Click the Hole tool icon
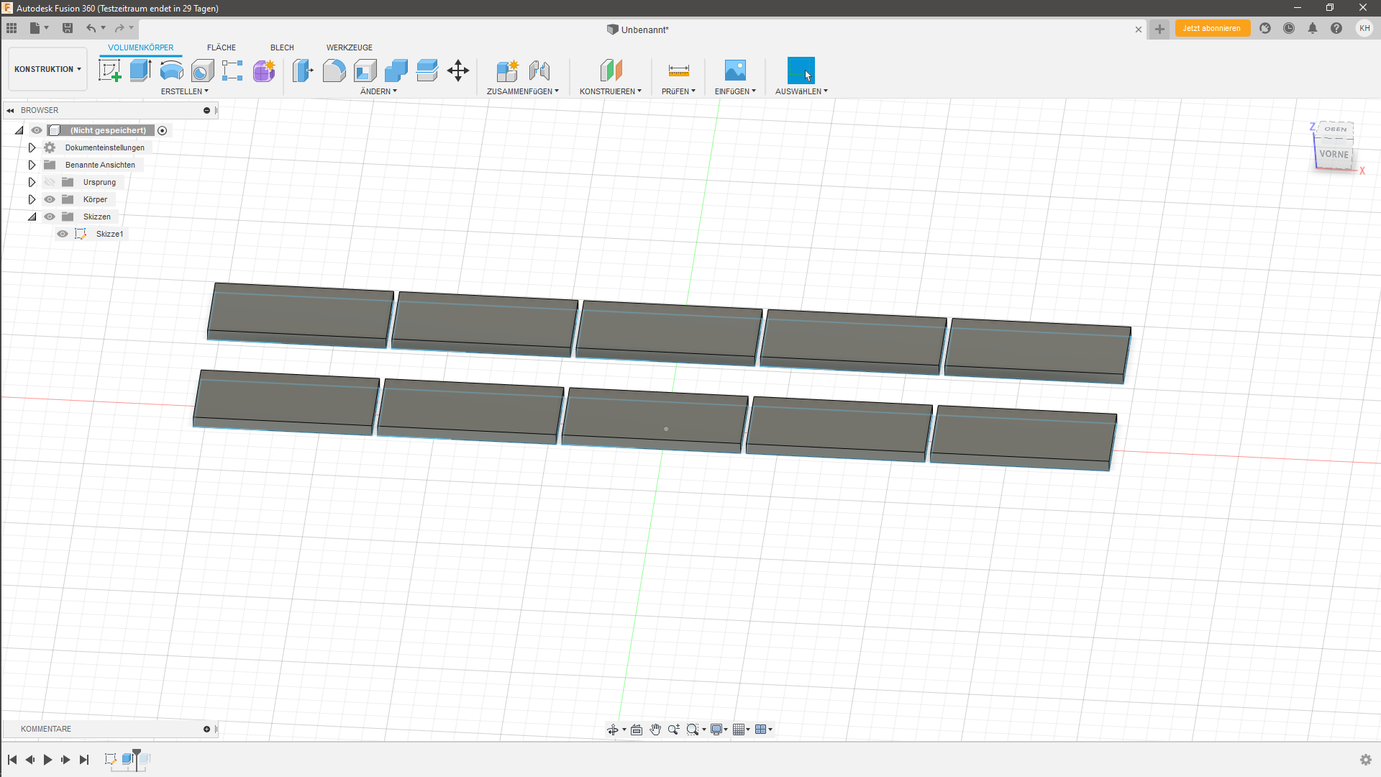 point(202,70)
